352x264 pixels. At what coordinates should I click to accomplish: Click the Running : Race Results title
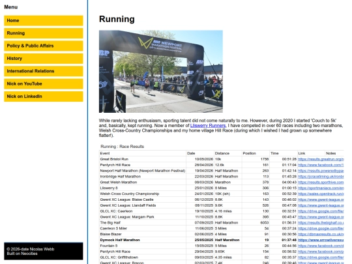coord(122,147)
